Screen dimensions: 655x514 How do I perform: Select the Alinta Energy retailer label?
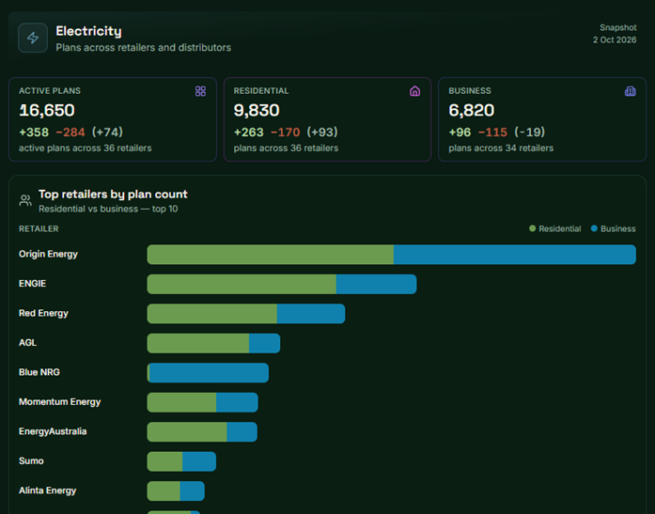coord(48,491)
